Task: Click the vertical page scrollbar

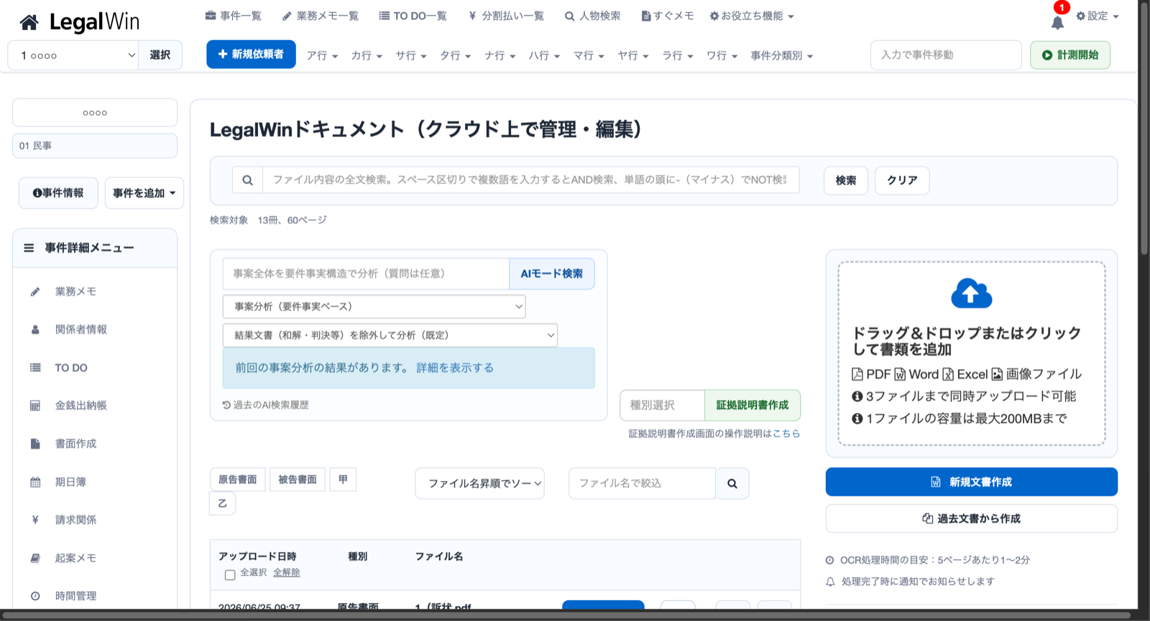Action: click(x=1144, y=129)
